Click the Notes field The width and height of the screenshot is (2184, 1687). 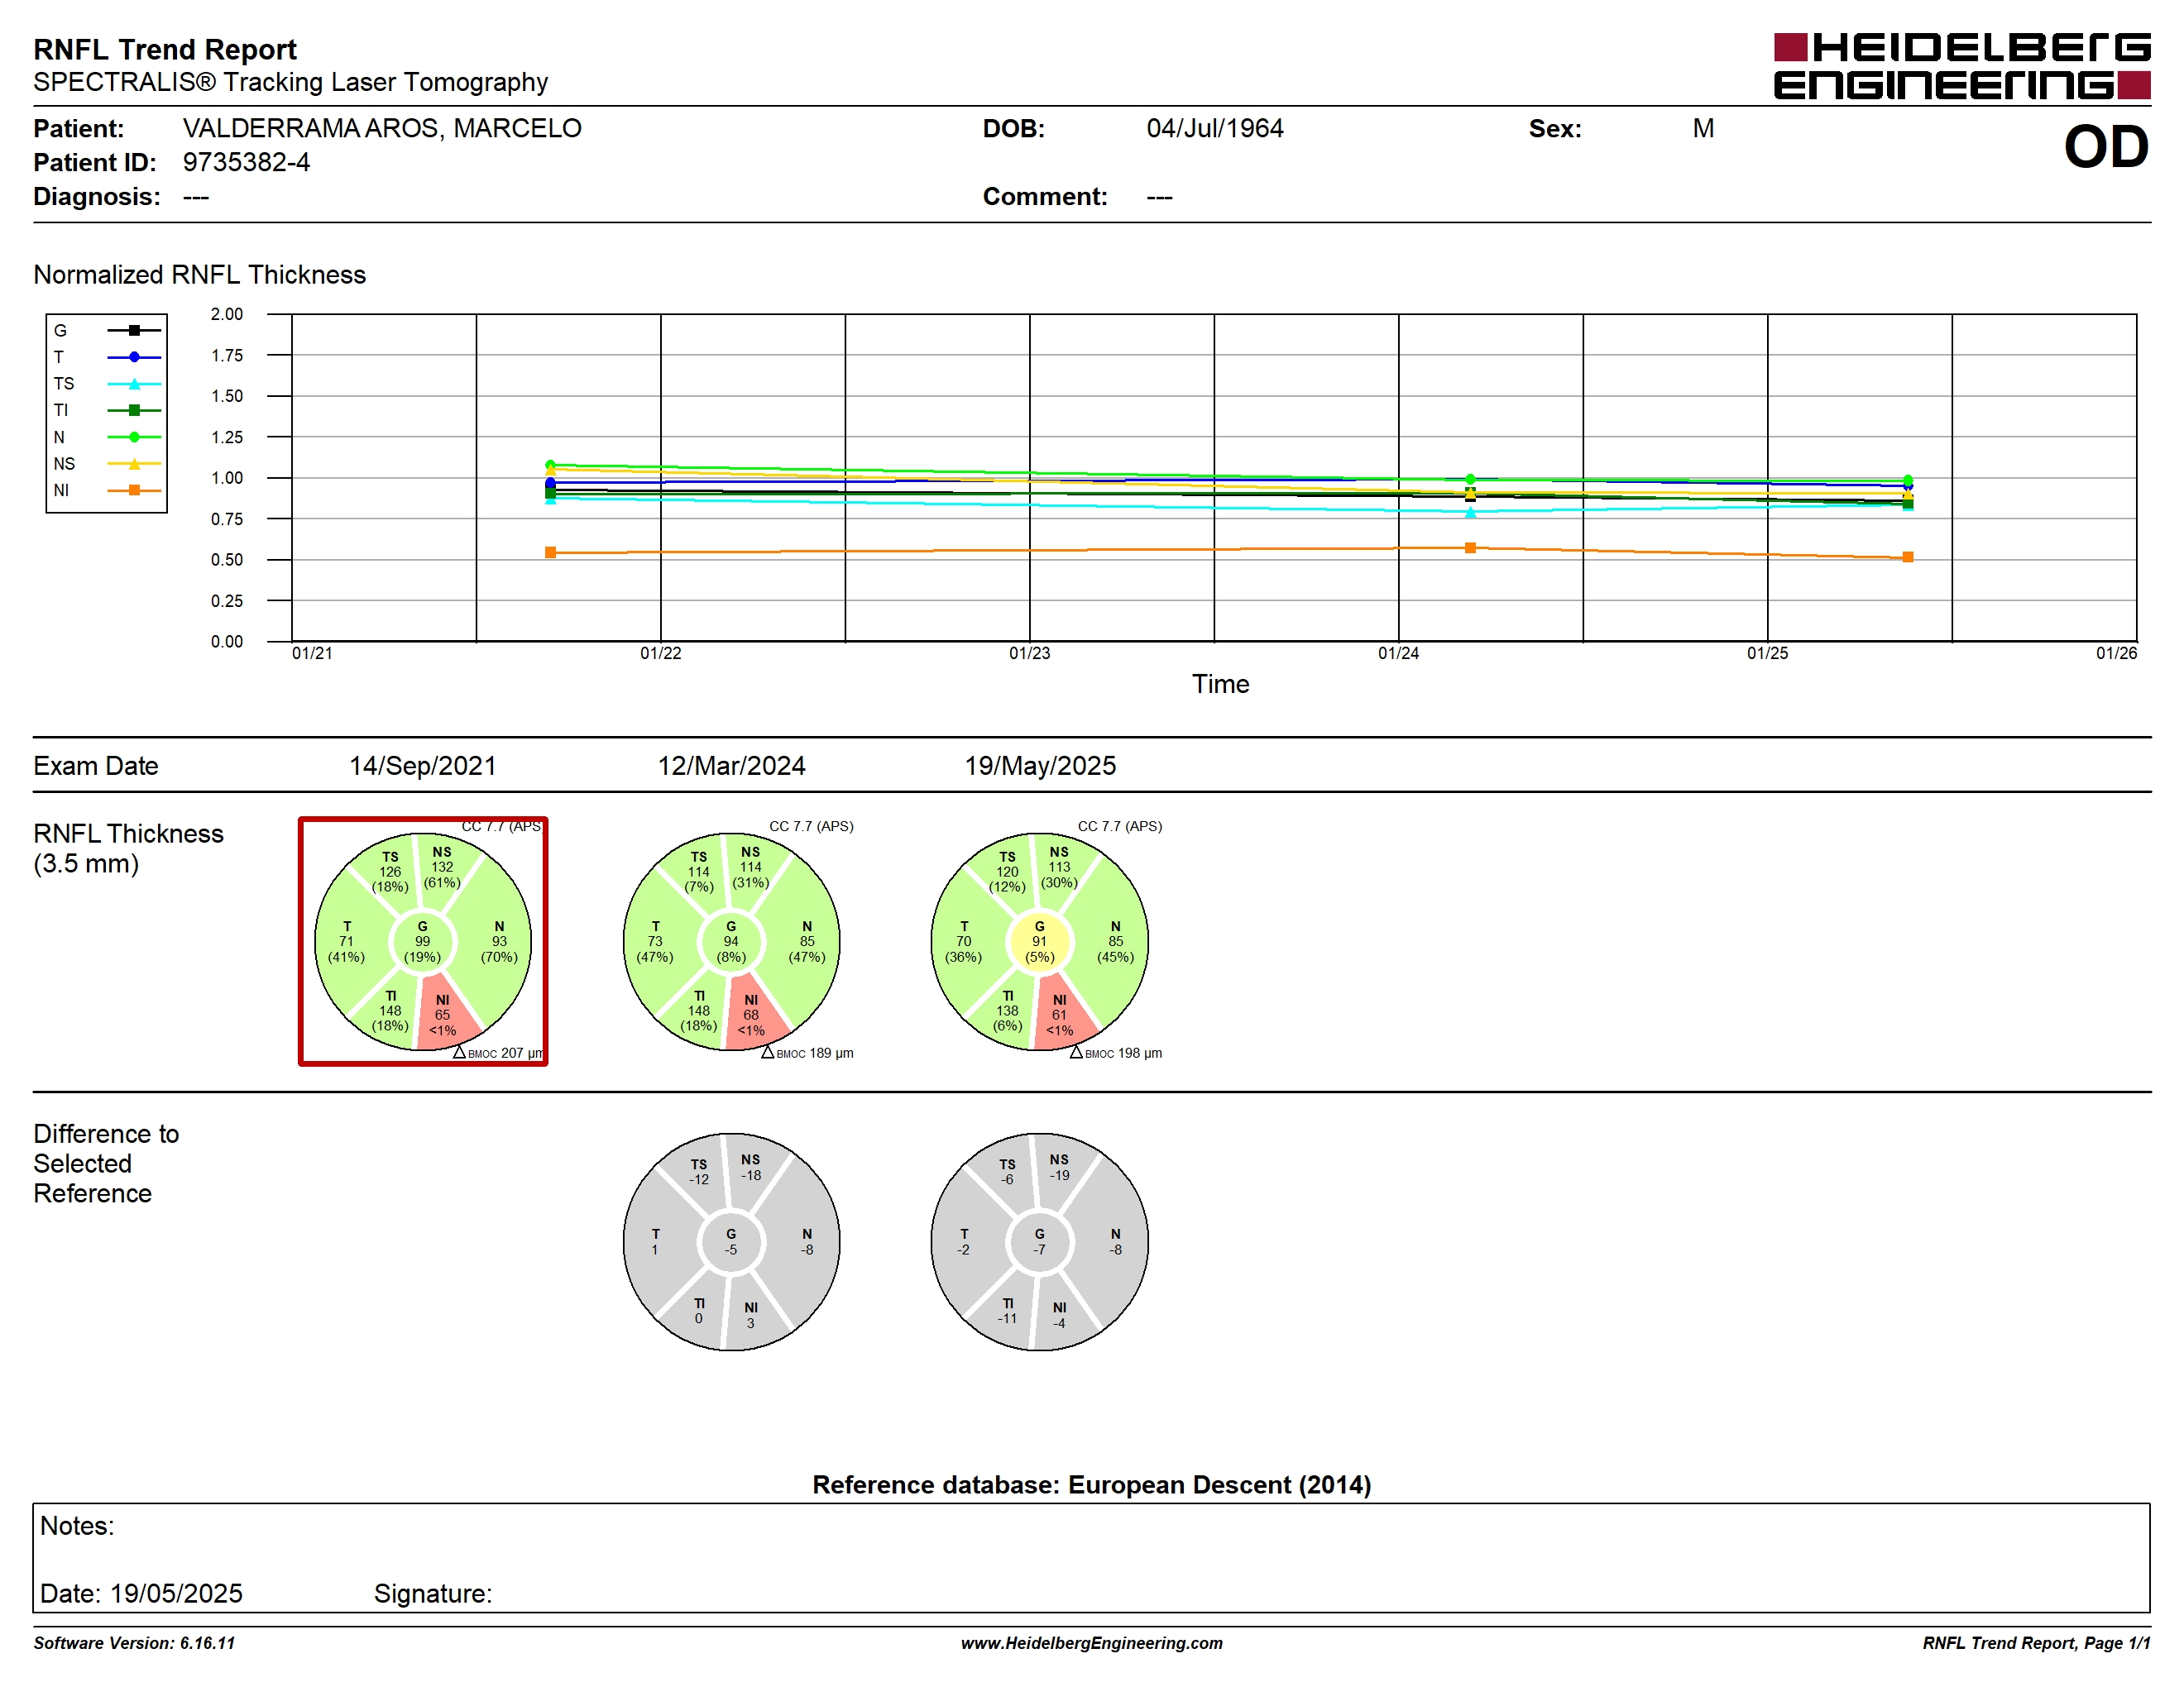[x=1091, y=1557]
